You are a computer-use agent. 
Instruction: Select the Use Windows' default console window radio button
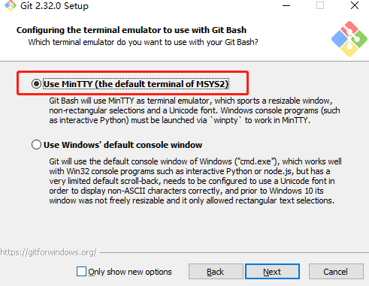pyautogui.click(x=36, y=145)
